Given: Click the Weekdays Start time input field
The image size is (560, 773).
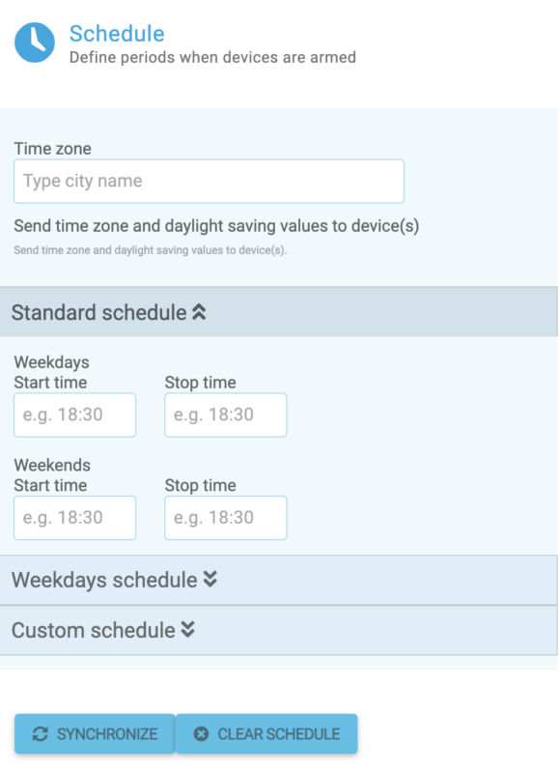Looking at the screenshot, I should pyautogui.click(x=75, y=415).
